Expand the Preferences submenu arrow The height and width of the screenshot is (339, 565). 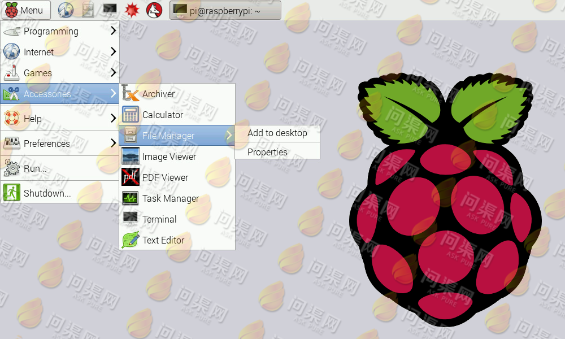tap(113, 143)
